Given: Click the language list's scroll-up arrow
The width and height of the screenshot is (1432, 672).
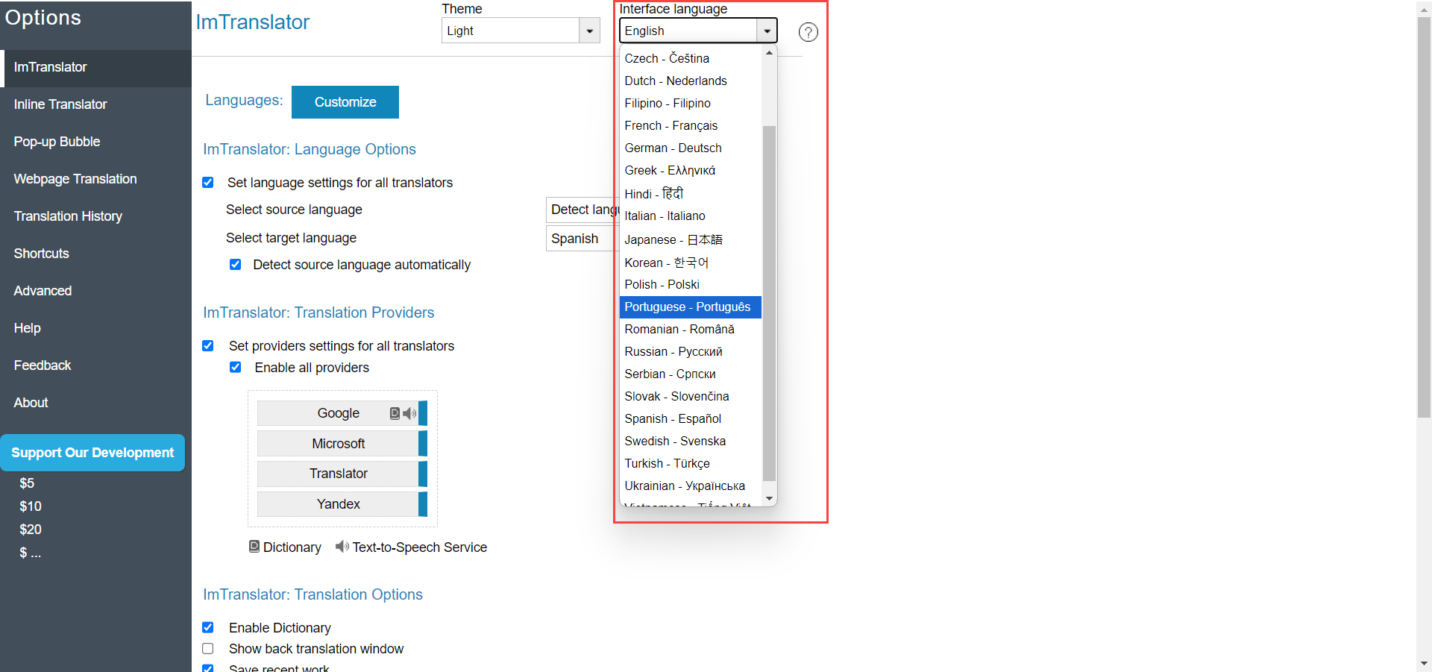Looking at the screenshot, I should [x=769, y=53].
